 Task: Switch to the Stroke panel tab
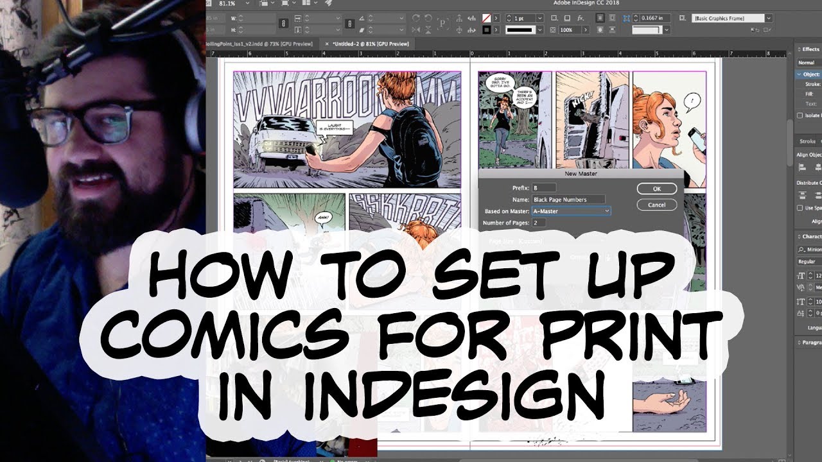807,141
